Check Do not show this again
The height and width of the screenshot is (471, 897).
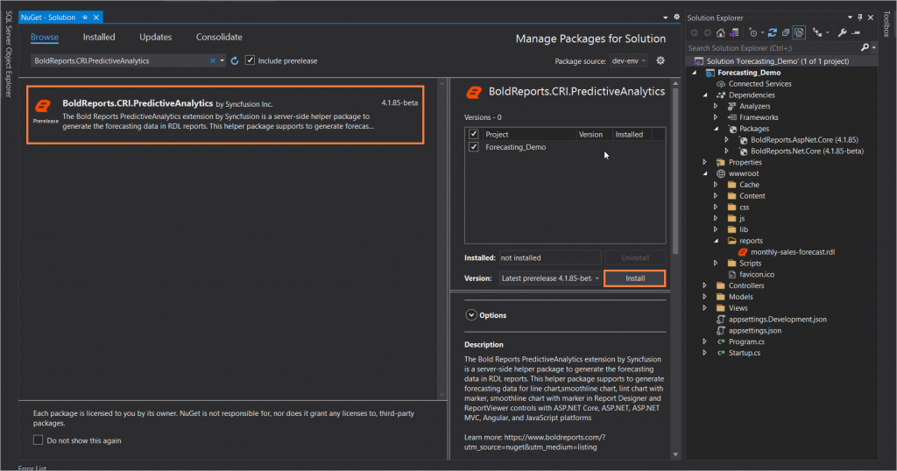[38, 440]
